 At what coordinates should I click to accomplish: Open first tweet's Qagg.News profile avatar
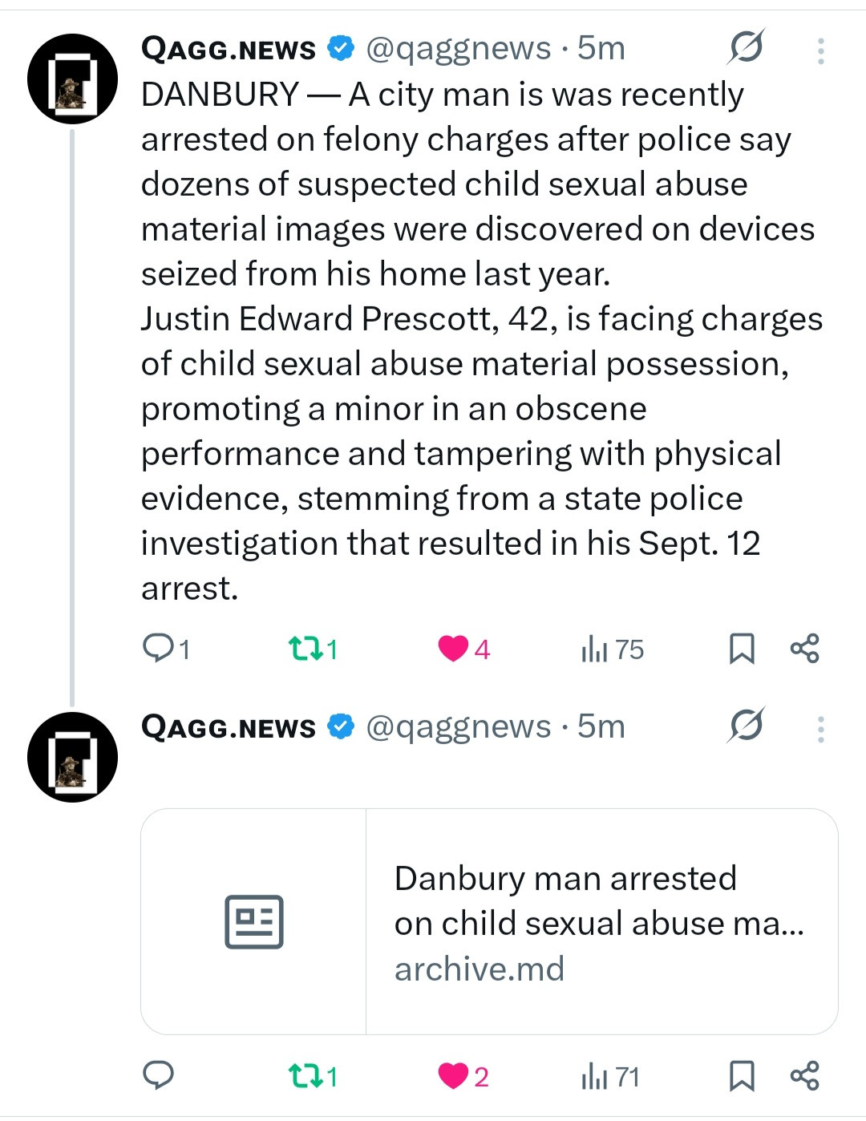pos(72,79)
